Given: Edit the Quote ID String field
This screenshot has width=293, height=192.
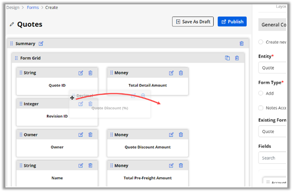Looking at the screenshot, I should [x=81, y=73].
